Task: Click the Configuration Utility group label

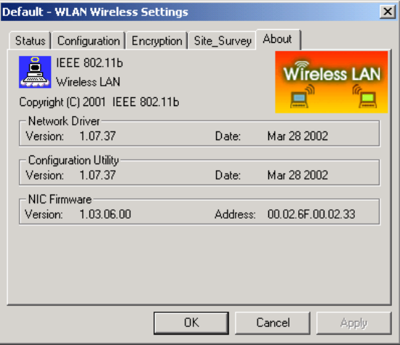Action: [73, 161]
